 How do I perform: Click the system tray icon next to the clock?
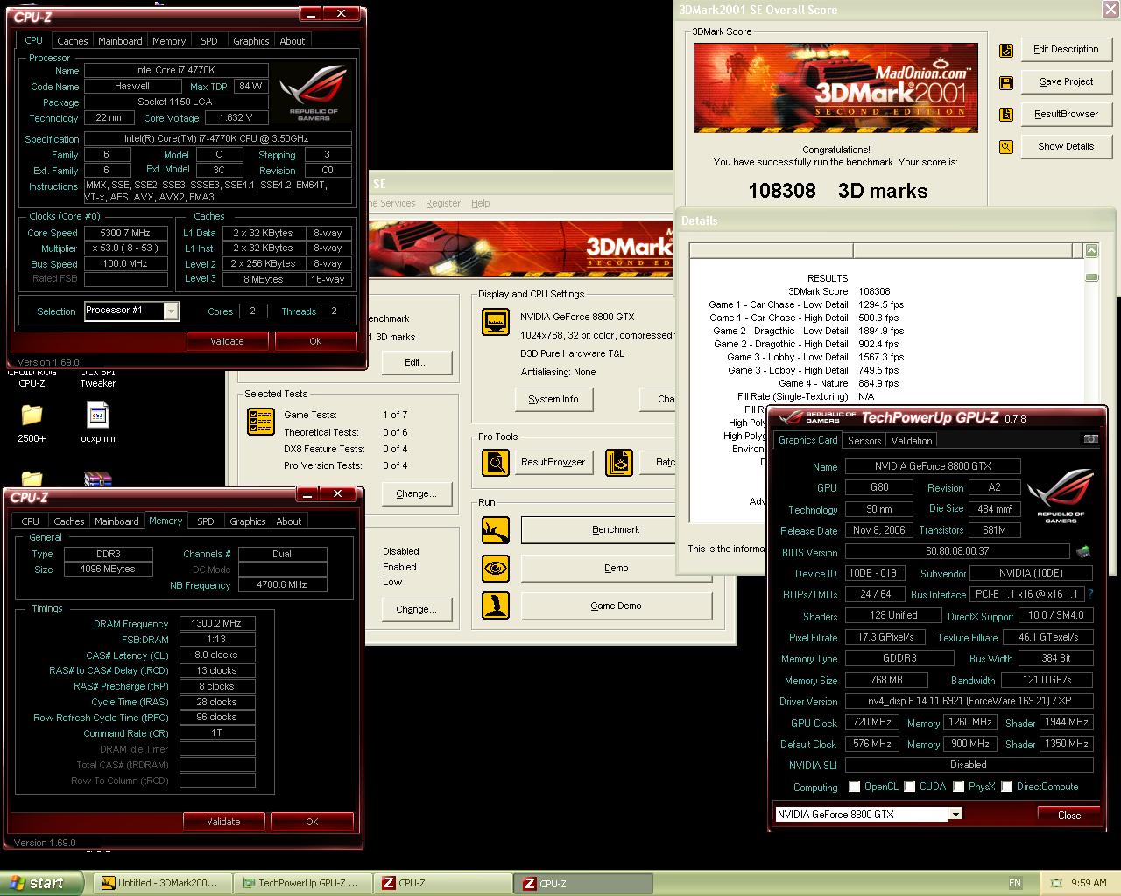pyautogui.click(x=1058, y=883)
